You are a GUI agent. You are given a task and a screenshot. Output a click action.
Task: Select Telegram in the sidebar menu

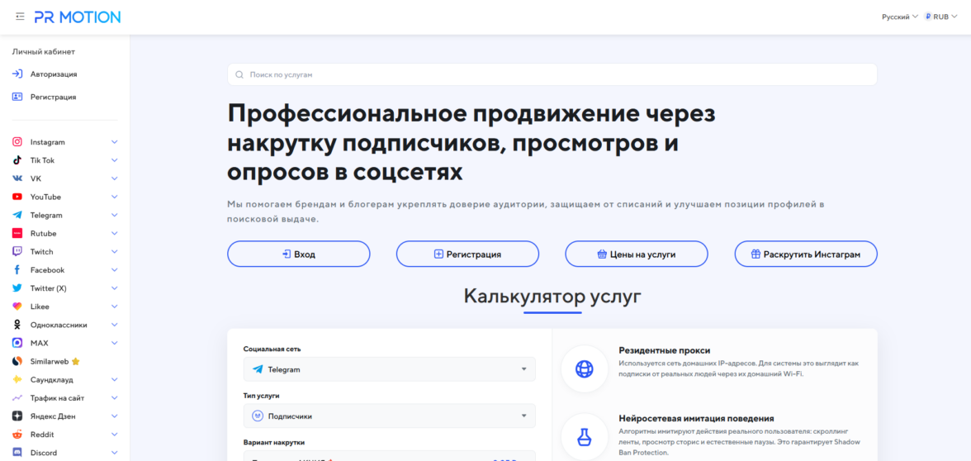[46, 215]
